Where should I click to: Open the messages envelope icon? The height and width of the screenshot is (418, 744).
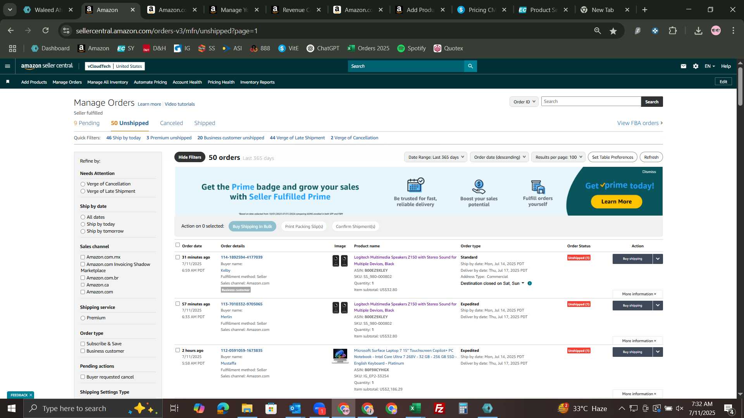(x=684, y=66)
